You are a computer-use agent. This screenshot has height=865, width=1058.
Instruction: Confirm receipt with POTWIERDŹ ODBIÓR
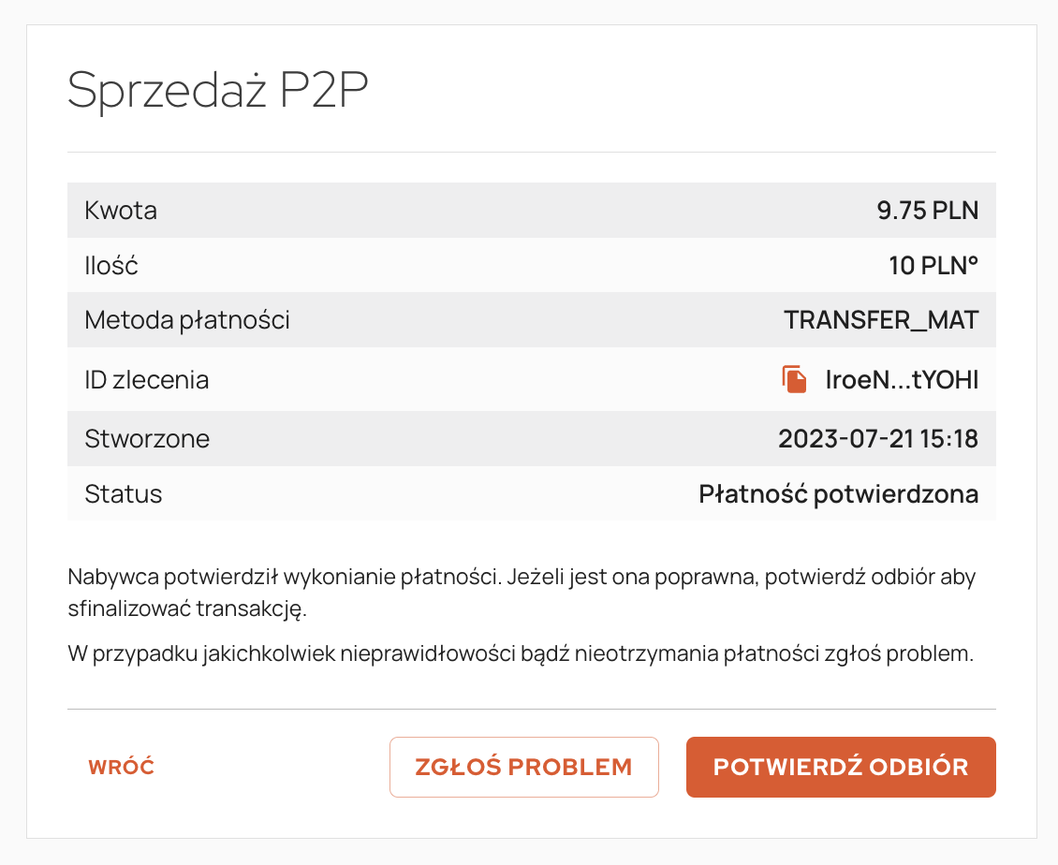[x=840, y=768]
